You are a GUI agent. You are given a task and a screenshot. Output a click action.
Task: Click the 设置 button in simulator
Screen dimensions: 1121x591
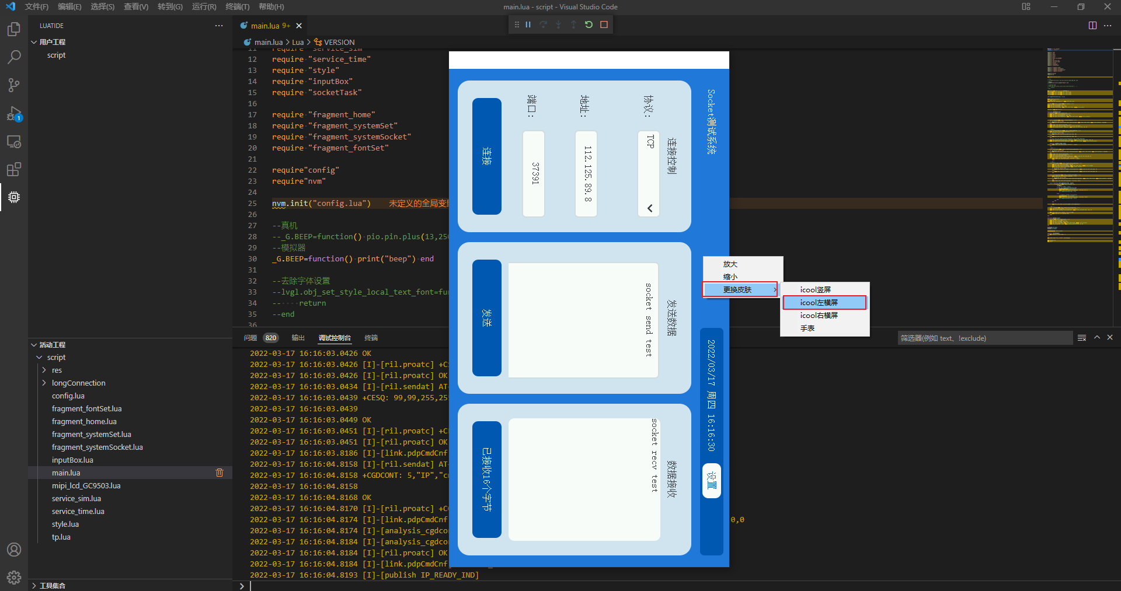(x=712, y=481)
